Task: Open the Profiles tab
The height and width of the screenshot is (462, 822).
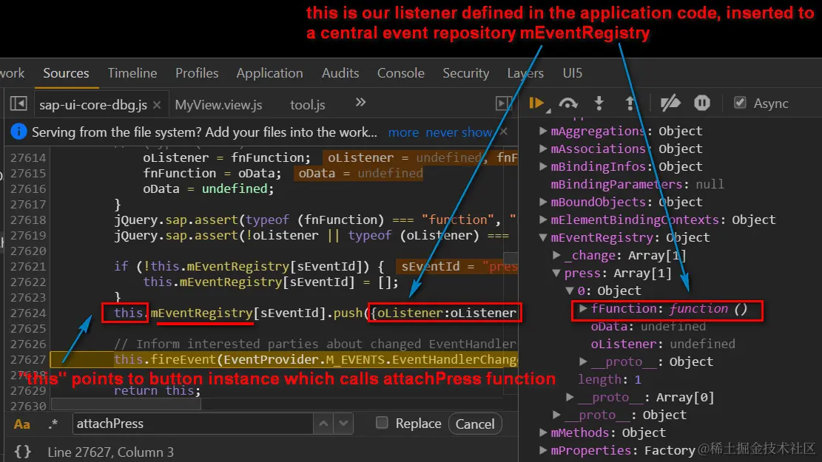Action: (197, 72)
